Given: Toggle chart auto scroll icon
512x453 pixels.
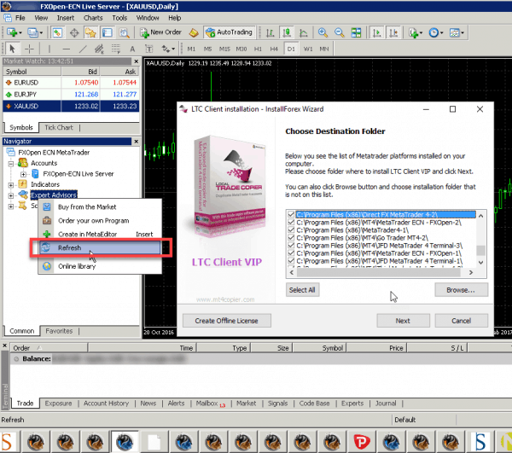Looking at the screenshot, I should (377, 32).
